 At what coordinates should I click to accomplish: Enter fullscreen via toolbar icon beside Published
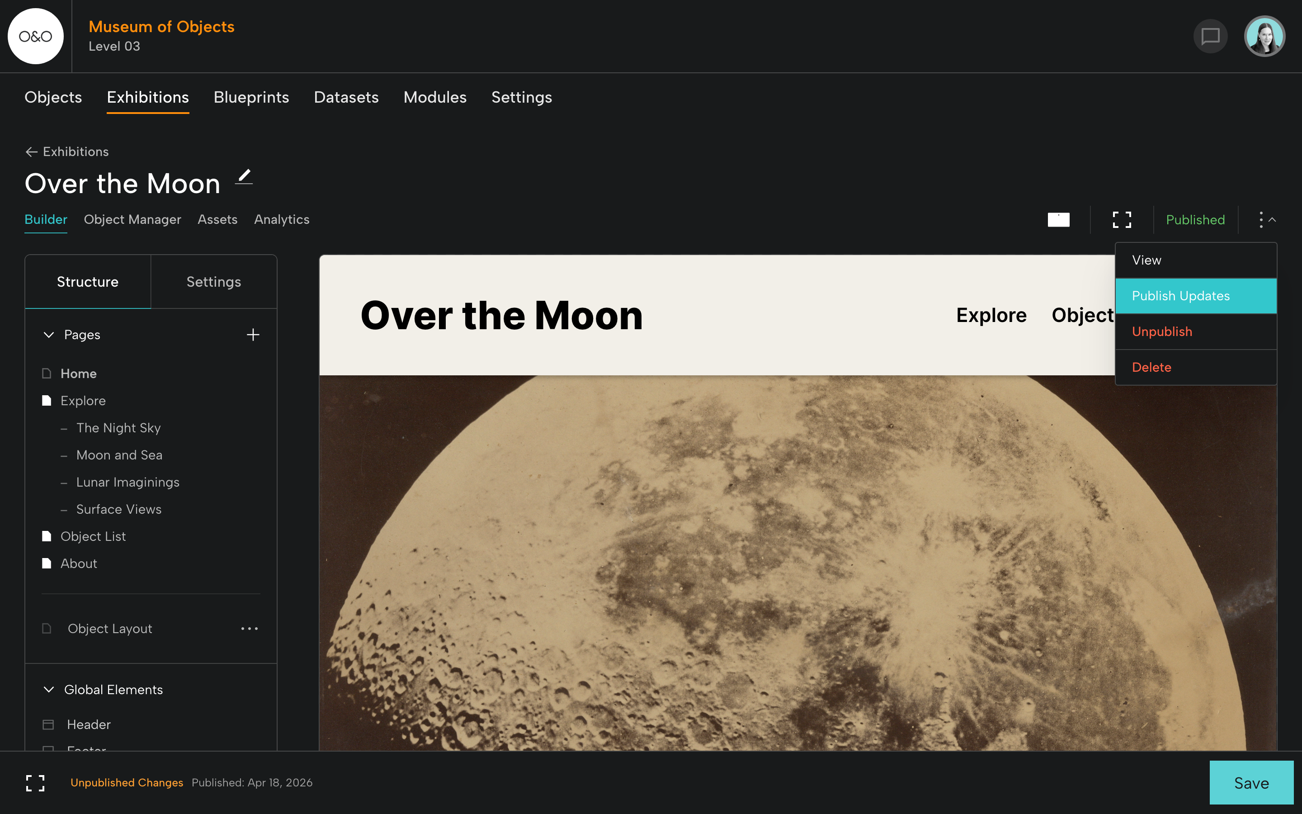[x=1122, y=220]
